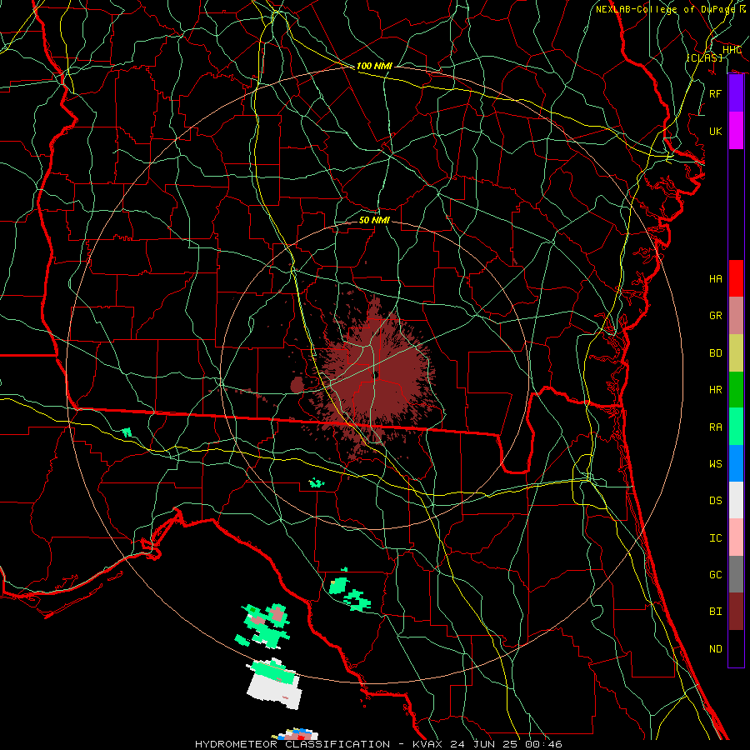Screen dimensions: 750x750
Task: Click the GR legend label
Action: pyautogui.click(x=715, y=315)
